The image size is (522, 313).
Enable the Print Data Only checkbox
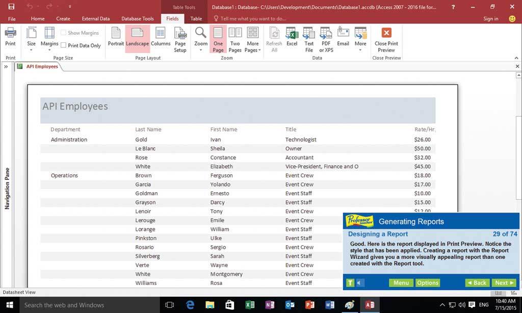pos(64,45)
